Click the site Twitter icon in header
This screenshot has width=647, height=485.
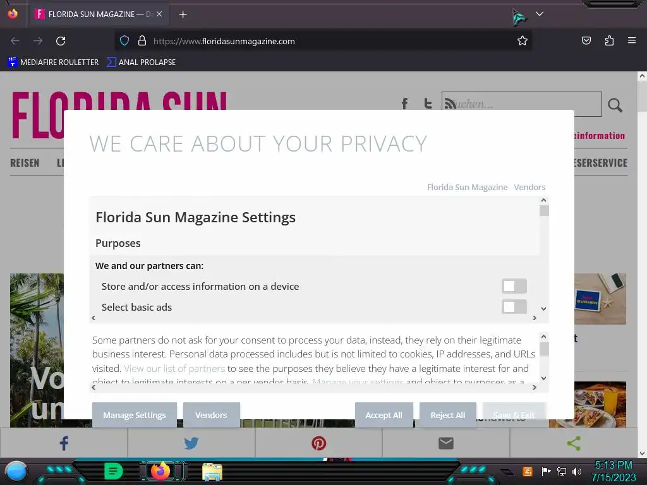428,103
